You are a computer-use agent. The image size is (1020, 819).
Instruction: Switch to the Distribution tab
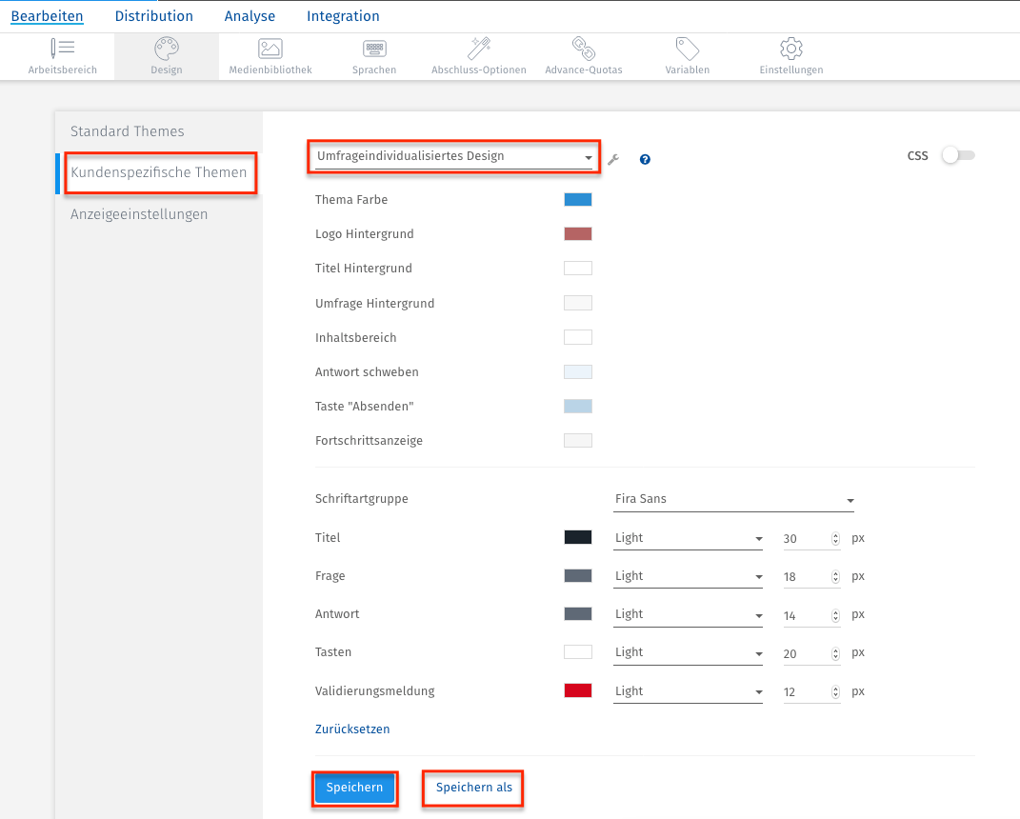(153, 16)
